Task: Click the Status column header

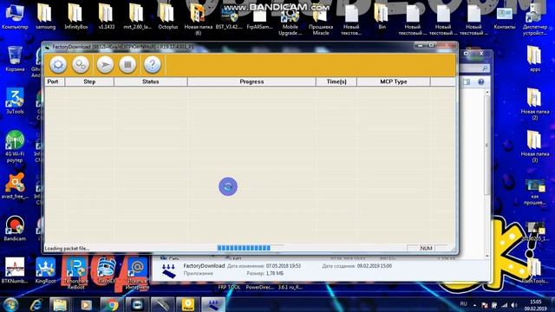Action: click(x=150, y=81)
